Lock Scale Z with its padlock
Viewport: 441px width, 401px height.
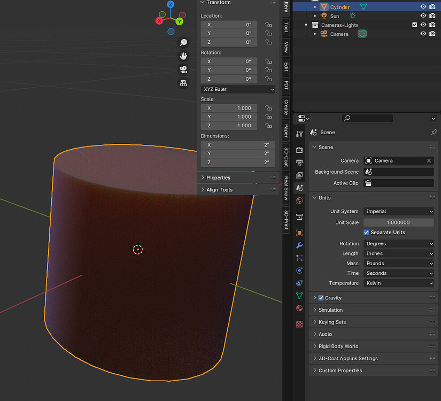tap(268, 126)
